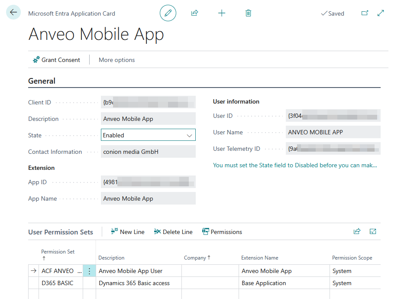The width and height of the screenshot is (417, 299).
Task: Select the ACF ANVEO permission set cell
Action: pyautogui.click(x=61, y=271)
